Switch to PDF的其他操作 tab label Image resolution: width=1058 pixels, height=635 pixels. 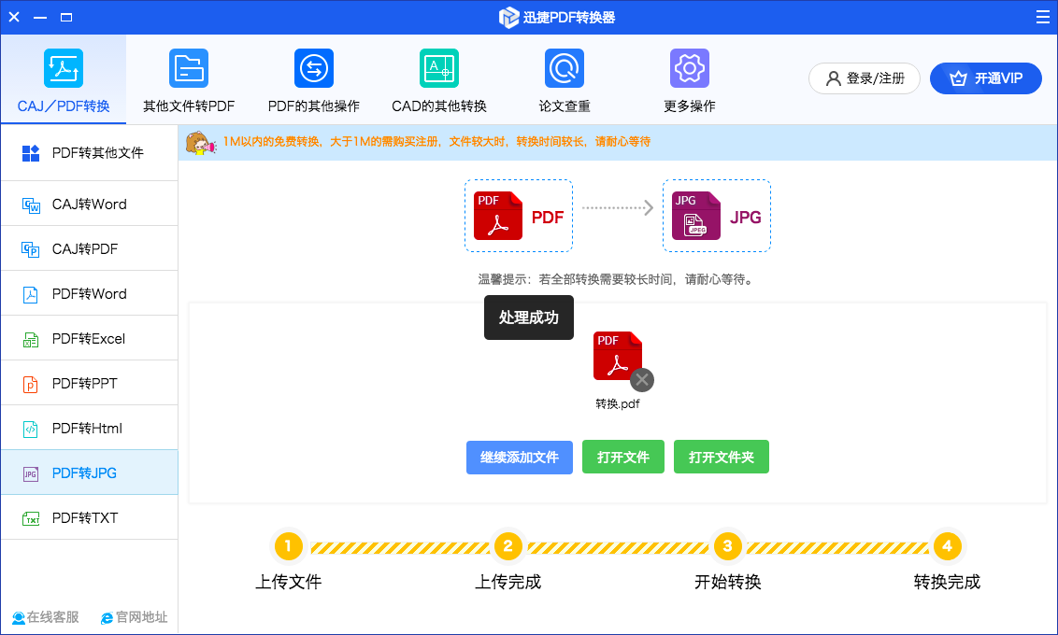(314, 106)
